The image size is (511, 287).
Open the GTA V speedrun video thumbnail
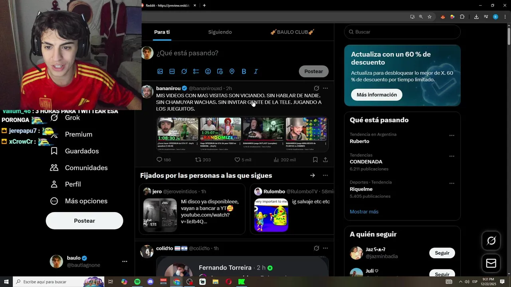(177, 129)
